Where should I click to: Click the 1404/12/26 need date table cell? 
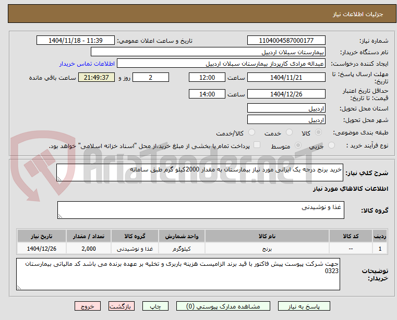click(x=42, y=249)
